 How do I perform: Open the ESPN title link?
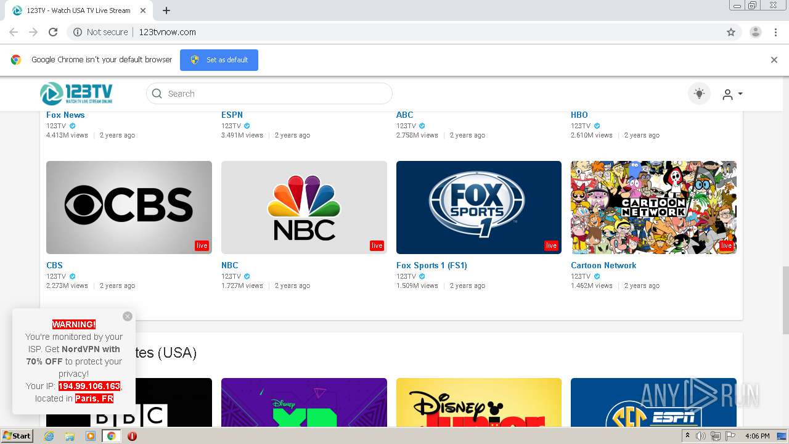tap(232, 115)
